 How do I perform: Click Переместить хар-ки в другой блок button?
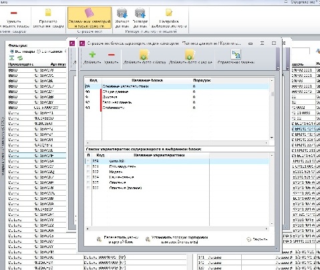pos(118,239)
